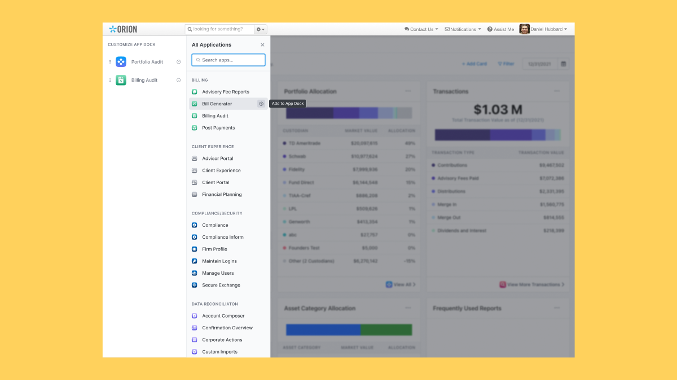Remove Billing Audit from the App Dock
The height and width of the screenshot is (380, 677).
179,81
